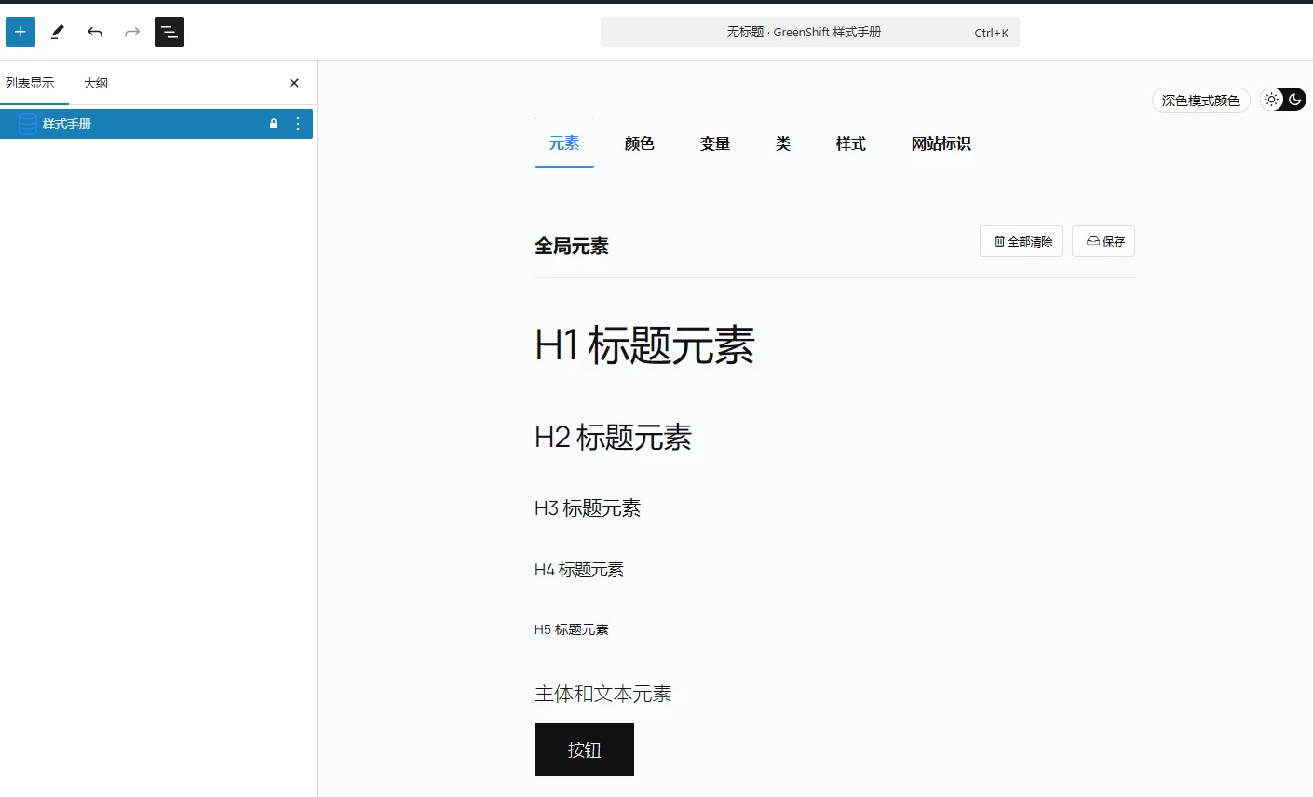Open the document overview list icon
The image size is (1313, 797).
click(x=169, y=31)
